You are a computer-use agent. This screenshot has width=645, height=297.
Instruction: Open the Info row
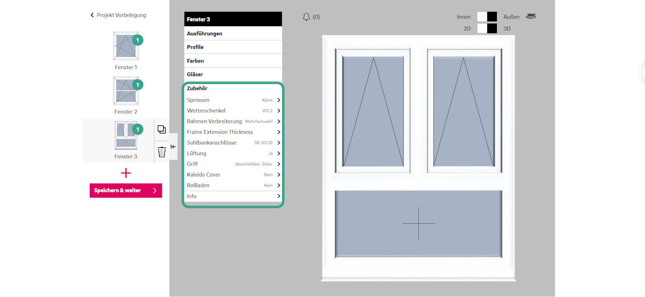coord(233,196)
